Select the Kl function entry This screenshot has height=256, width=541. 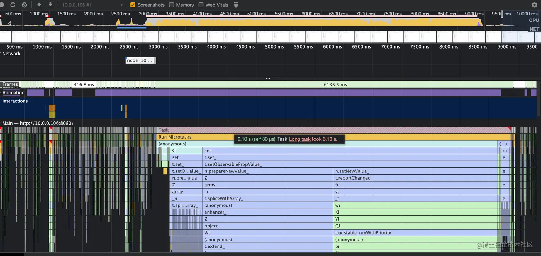click(x=416, y=212)
